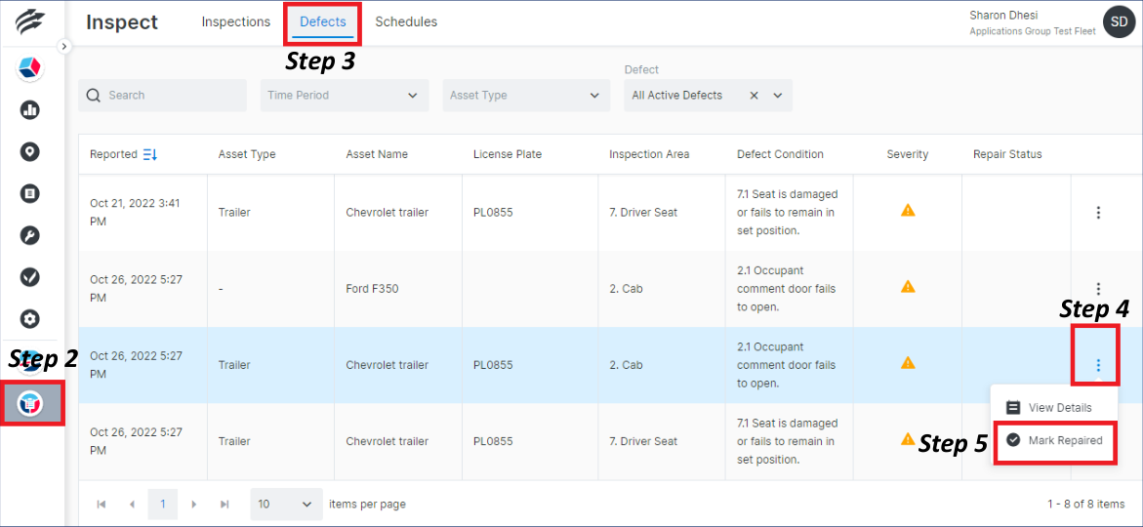This screenshot has height=527, width=1143.
Task: Expand the sidebar with the chevron arrow
Action: coord(64,46)
